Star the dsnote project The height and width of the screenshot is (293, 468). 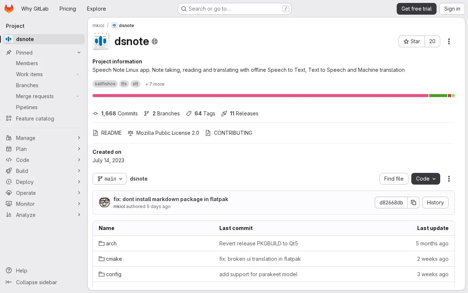point(412,41)
